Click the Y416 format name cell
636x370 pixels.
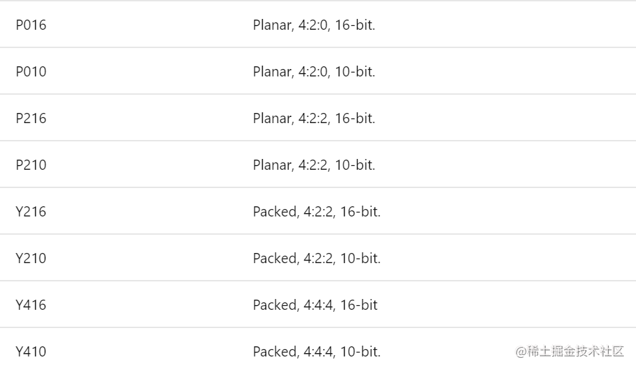(x=31, y=305)
